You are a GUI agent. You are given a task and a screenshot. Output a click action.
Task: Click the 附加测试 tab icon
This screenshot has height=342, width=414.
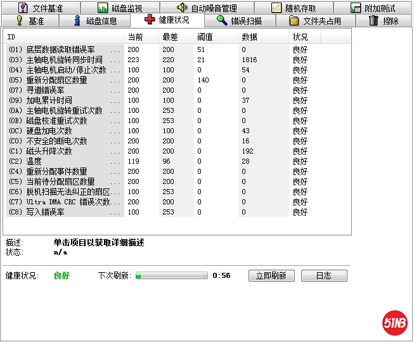356,8
